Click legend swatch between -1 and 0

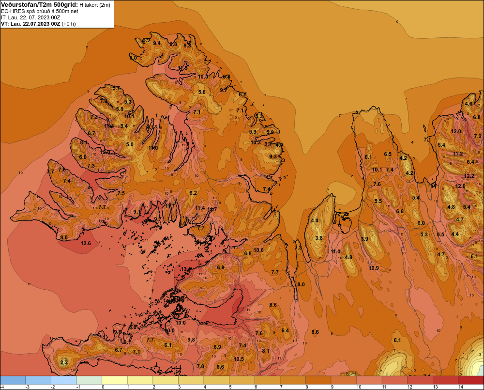[89, 380]
